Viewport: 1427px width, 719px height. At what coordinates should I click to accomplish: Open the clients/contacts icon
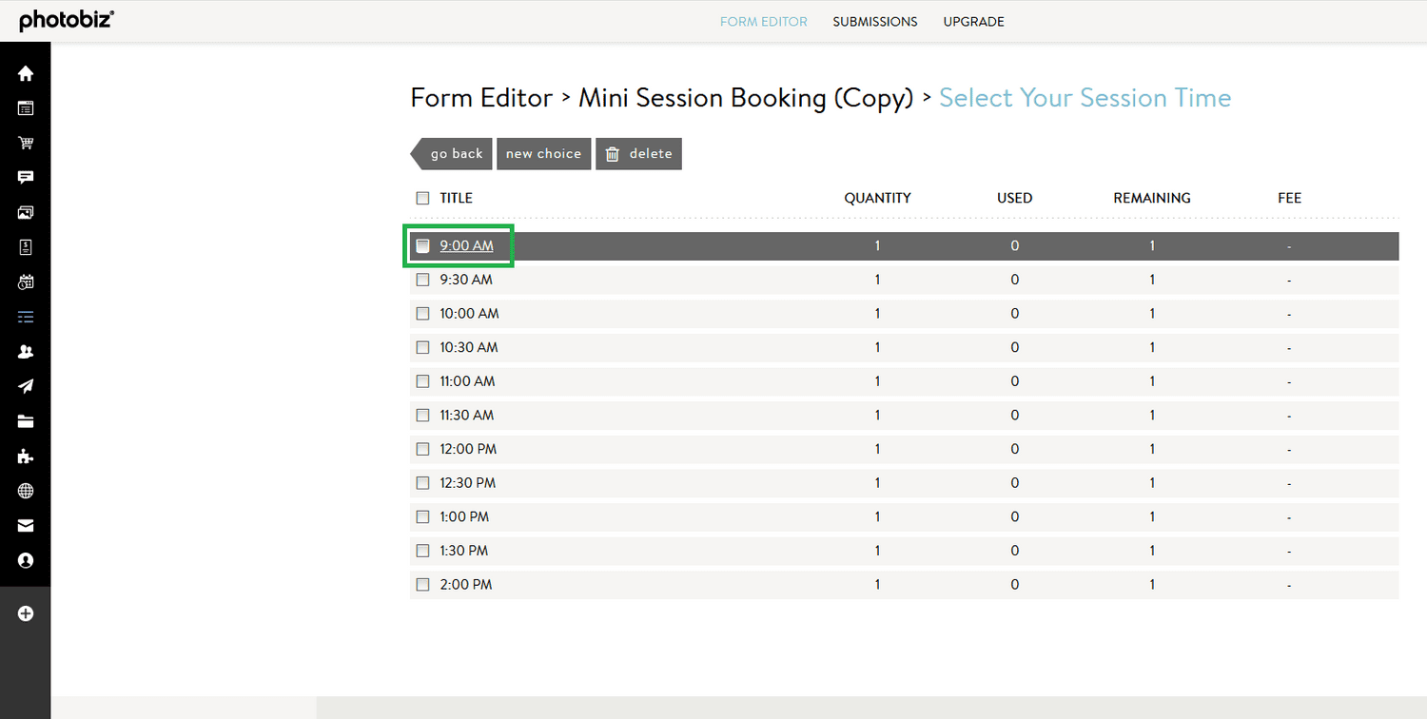(x=25, y=351)
